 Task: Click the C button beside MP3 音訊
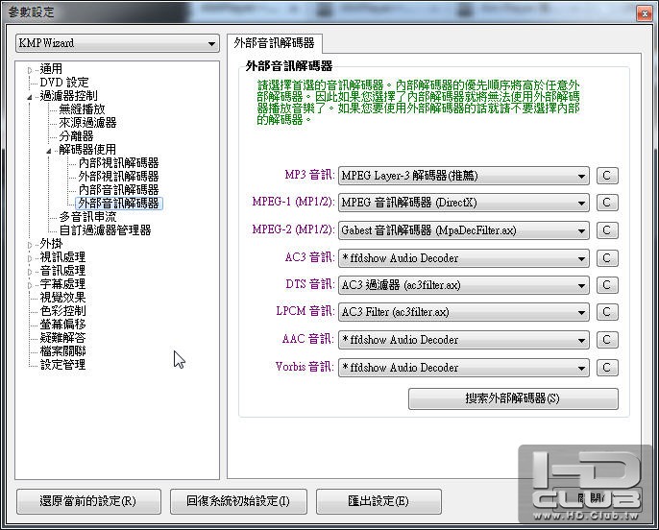[x=607, y=176]
